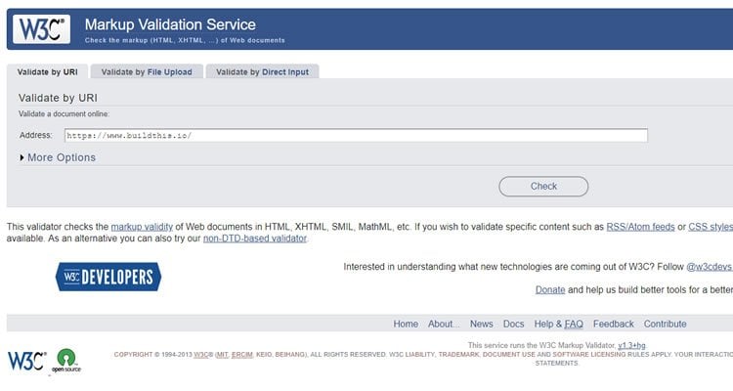Screen dimensions: 733x391
Task: Open the News footer link
Action: pos(481,324)
